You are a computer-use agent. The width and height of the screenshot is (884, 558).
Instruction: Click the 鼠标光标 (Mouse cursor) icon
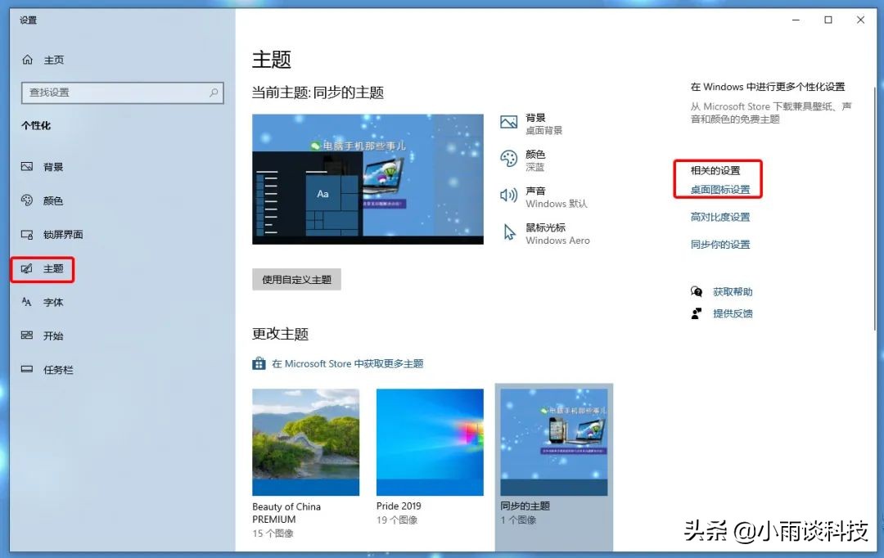coord(510,232)
